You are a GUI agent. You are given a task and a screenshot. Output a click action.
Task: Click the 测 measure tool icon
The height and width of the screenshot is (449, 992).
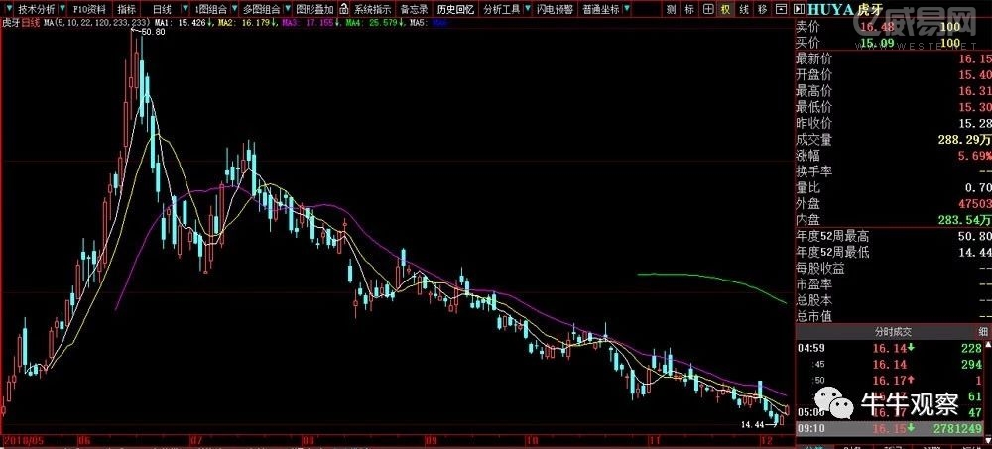click(x=672, y=9)
